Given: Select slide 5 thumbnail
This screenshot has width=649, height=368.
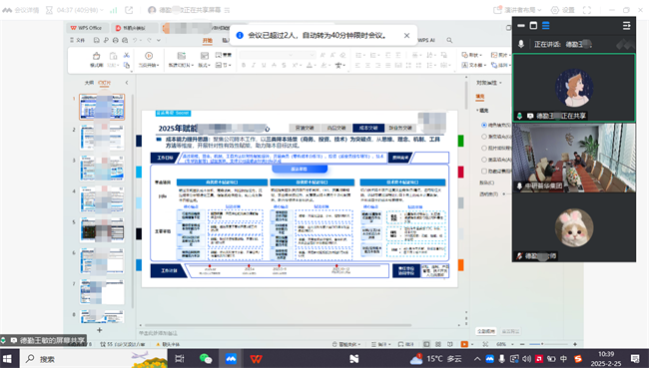Looking at the screenshot, I should 102,230.
